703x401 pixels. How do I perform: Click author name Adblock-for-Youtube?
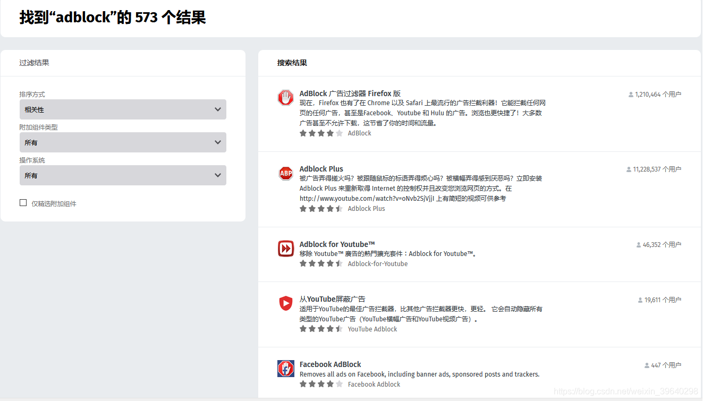click(378, 263)
